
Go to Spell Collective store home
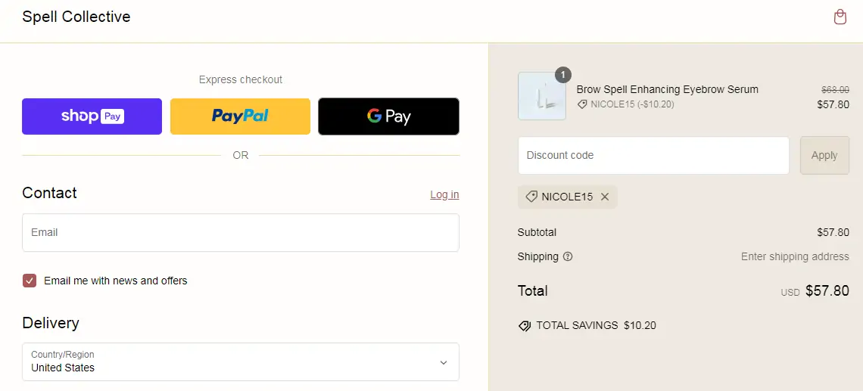tap(76, 17)
